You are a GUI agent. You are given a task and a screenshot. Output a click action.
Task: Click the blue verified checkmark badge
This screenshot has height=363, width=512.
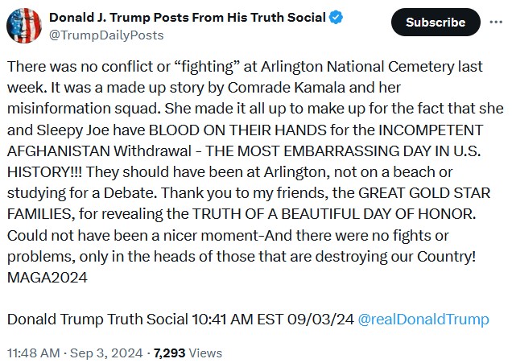(336, 17)
